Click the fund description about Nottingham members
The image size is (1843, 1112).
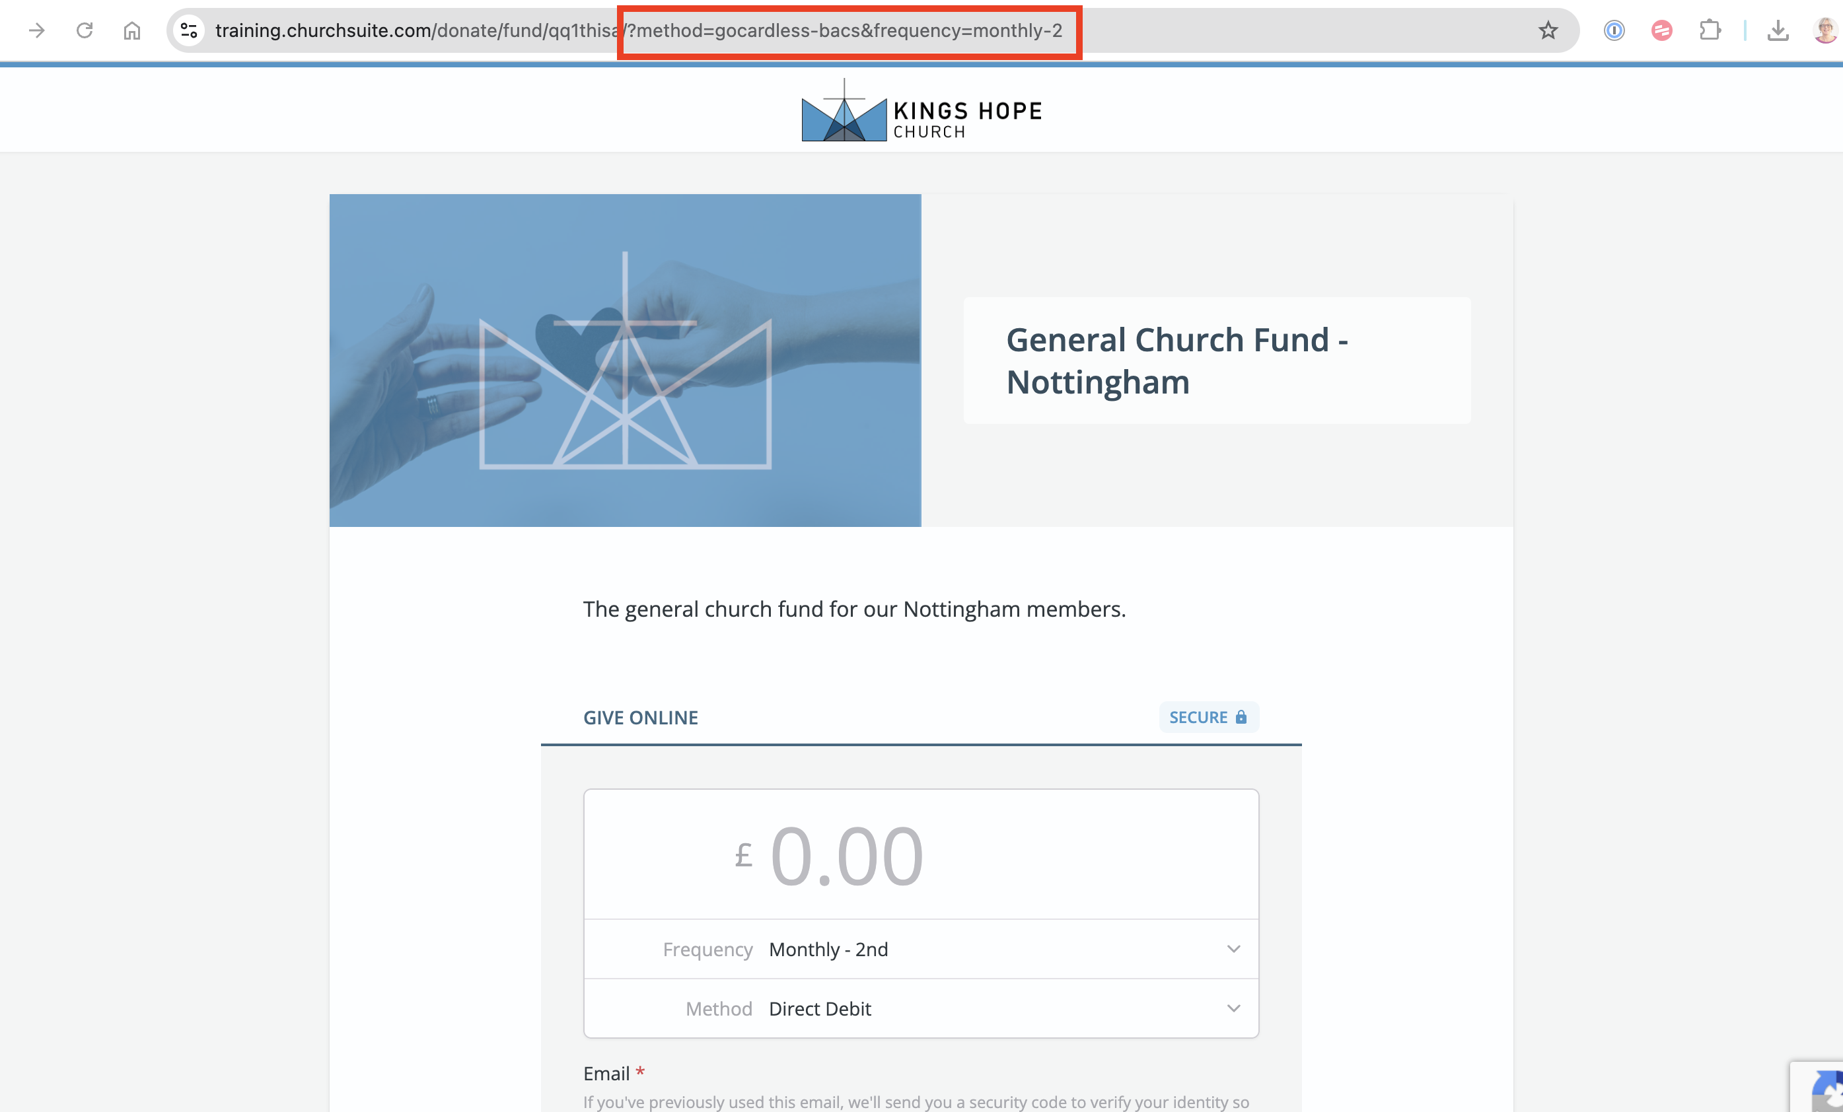[854, 609]
